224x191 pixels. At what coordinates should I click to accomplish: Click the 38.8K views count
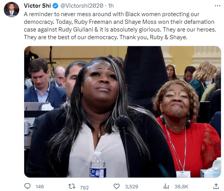point(181,186)
